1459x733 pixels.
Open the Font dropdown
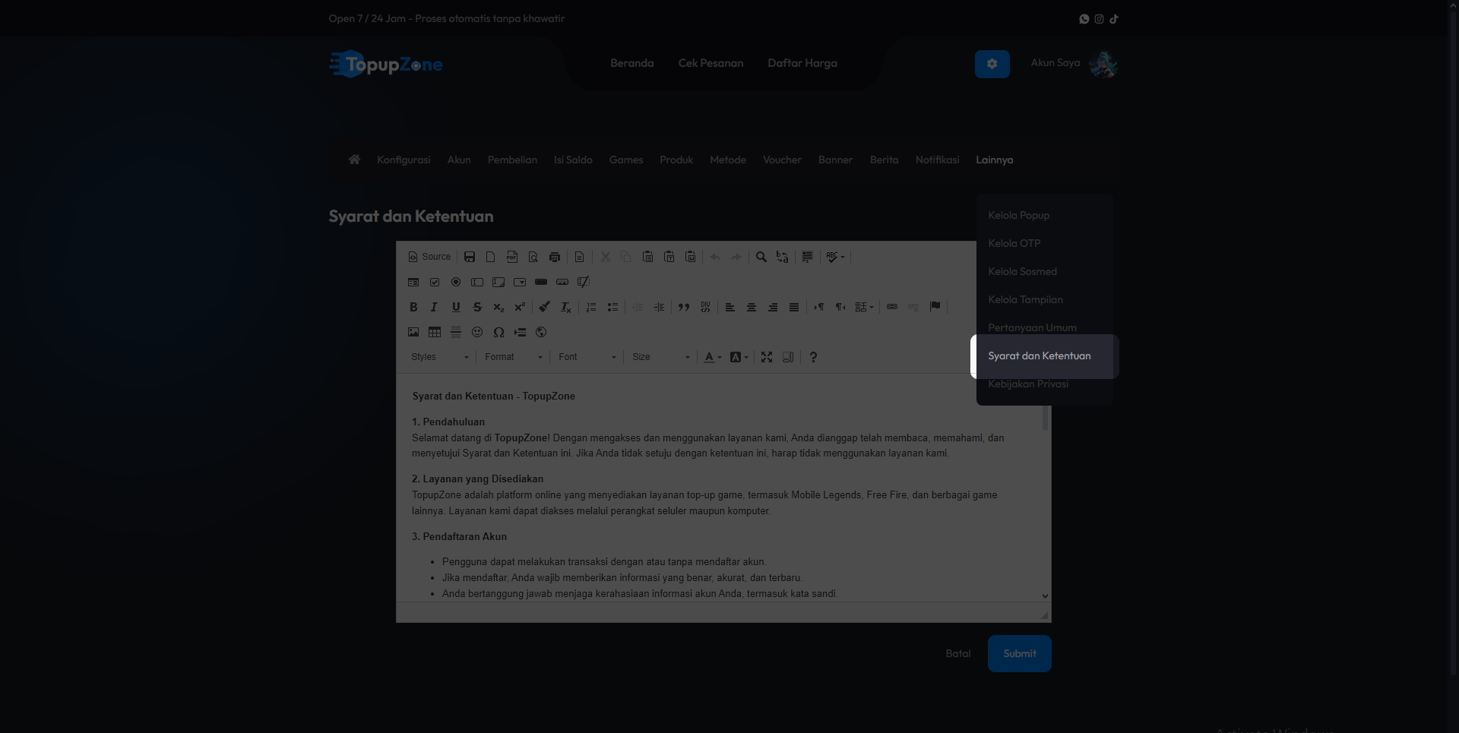coord(587,357)
